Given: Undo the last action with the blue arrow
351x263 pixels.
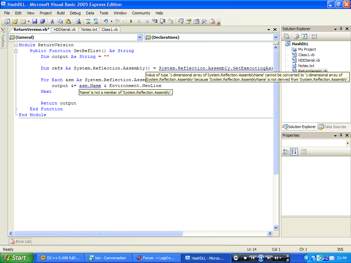Looking at the screenshot, I should pos(106,21).
